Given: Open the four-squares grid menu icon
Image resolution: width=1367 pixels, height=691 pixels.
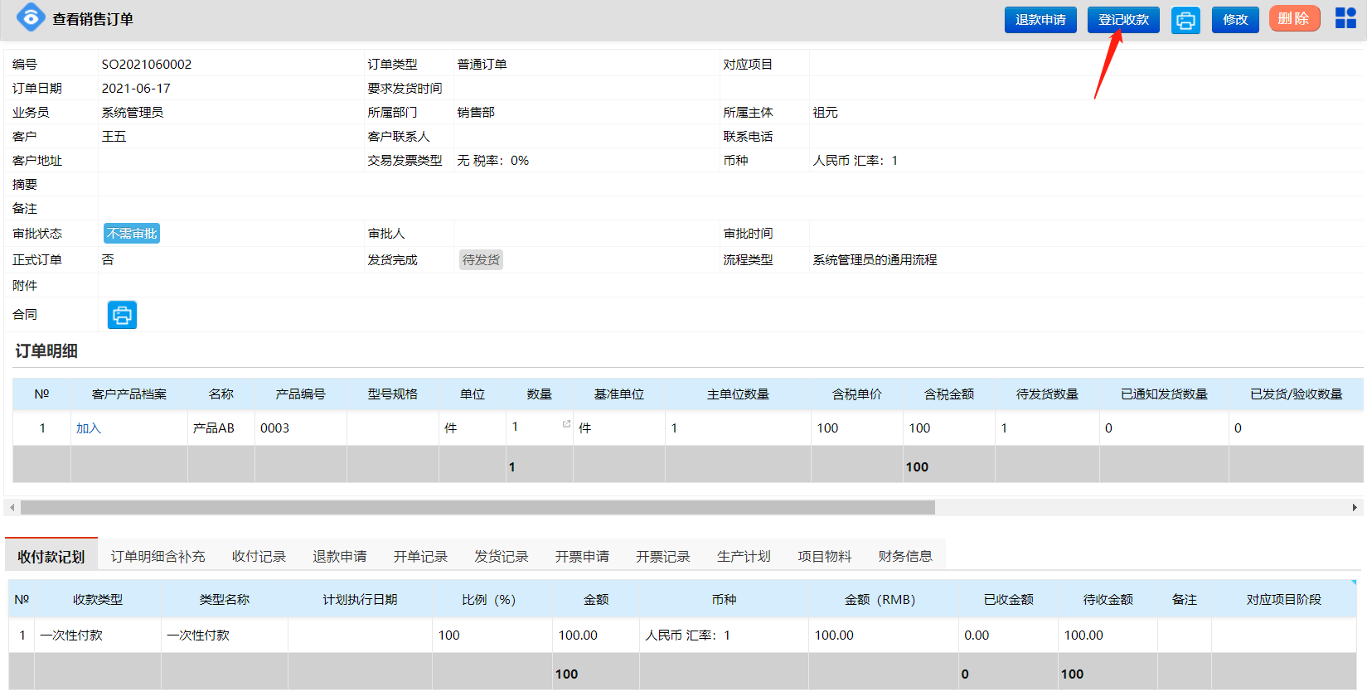Looking at the screenshot, I should (1345, 18).
